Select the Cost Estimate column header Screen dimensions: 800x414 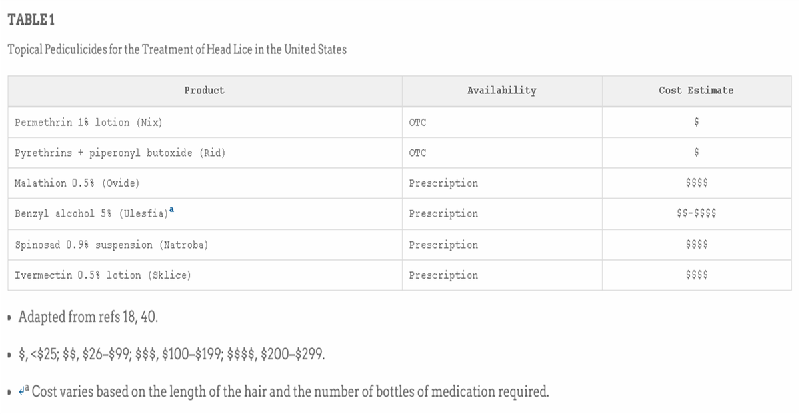[x=697, y=91]
